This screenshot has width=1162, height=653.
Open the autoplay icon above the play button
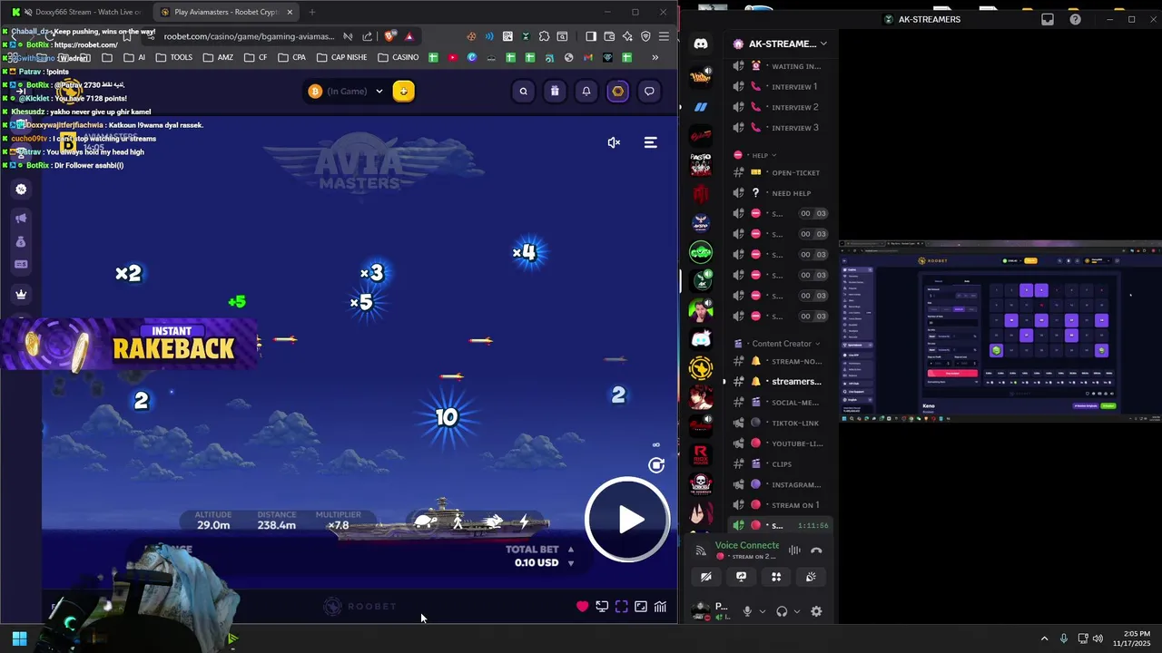(x=656, y=465)
